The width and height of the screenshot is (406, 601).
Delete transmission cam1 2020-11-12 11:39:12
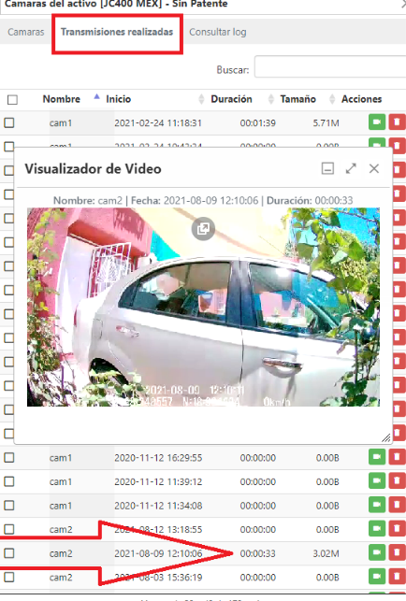[x=398, y=480]
